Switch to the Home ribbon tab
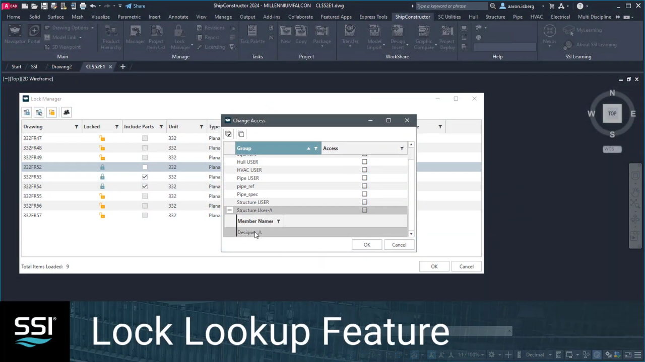 point(14,17)
